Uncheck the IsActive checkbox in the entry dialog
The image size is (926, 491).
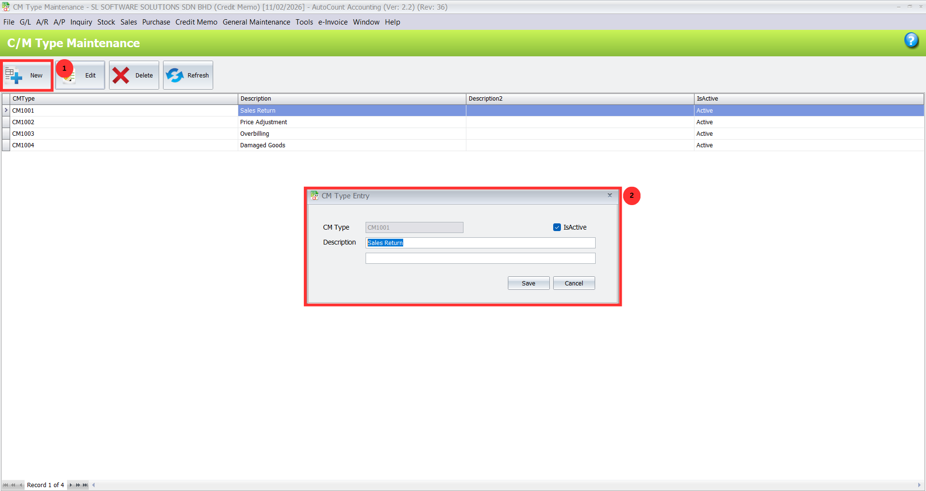pyautogui.click(x=557, y=227)
